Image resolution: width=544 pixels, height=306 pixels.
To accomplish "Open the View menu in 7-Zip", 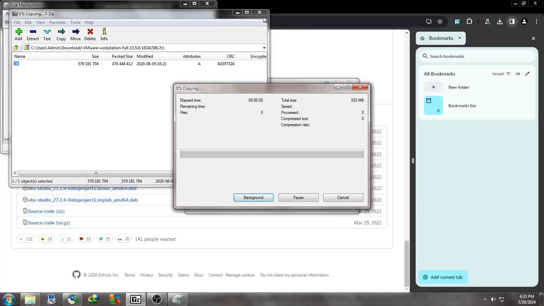I will point(40,22).
